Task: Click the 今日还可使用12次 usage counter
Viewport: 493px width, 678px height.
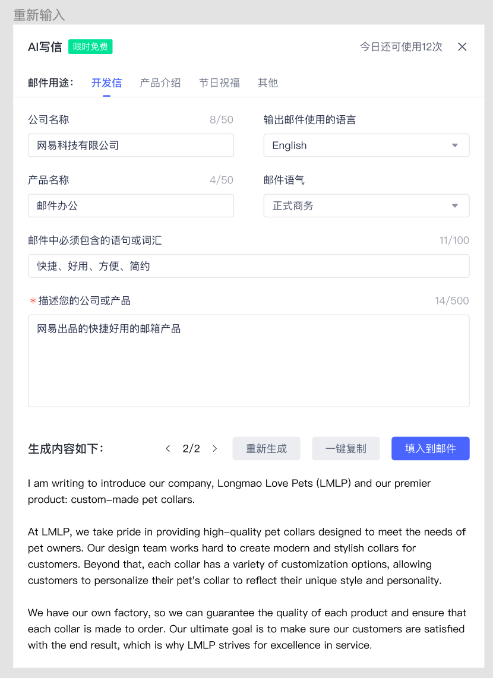Action: click(401, 47)
